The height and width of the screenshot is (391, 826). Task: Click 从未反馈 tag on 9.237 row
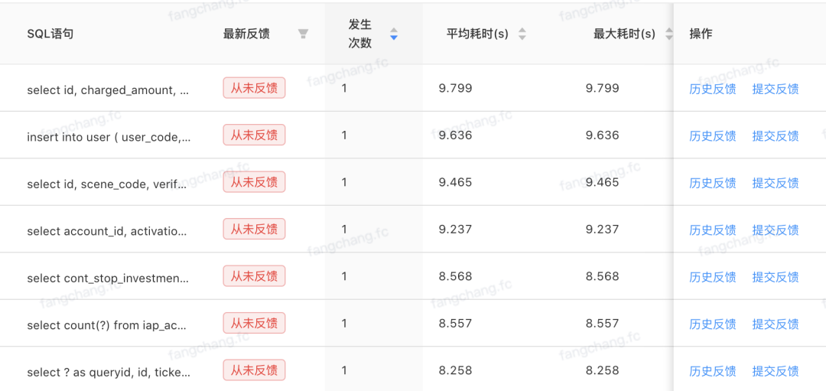[x=254, y=229]
